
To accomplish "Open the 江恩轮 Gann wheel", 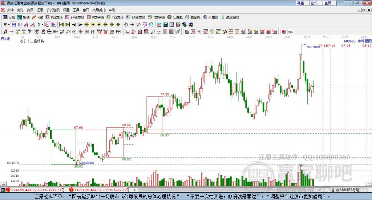I will (x=175, y=17).
